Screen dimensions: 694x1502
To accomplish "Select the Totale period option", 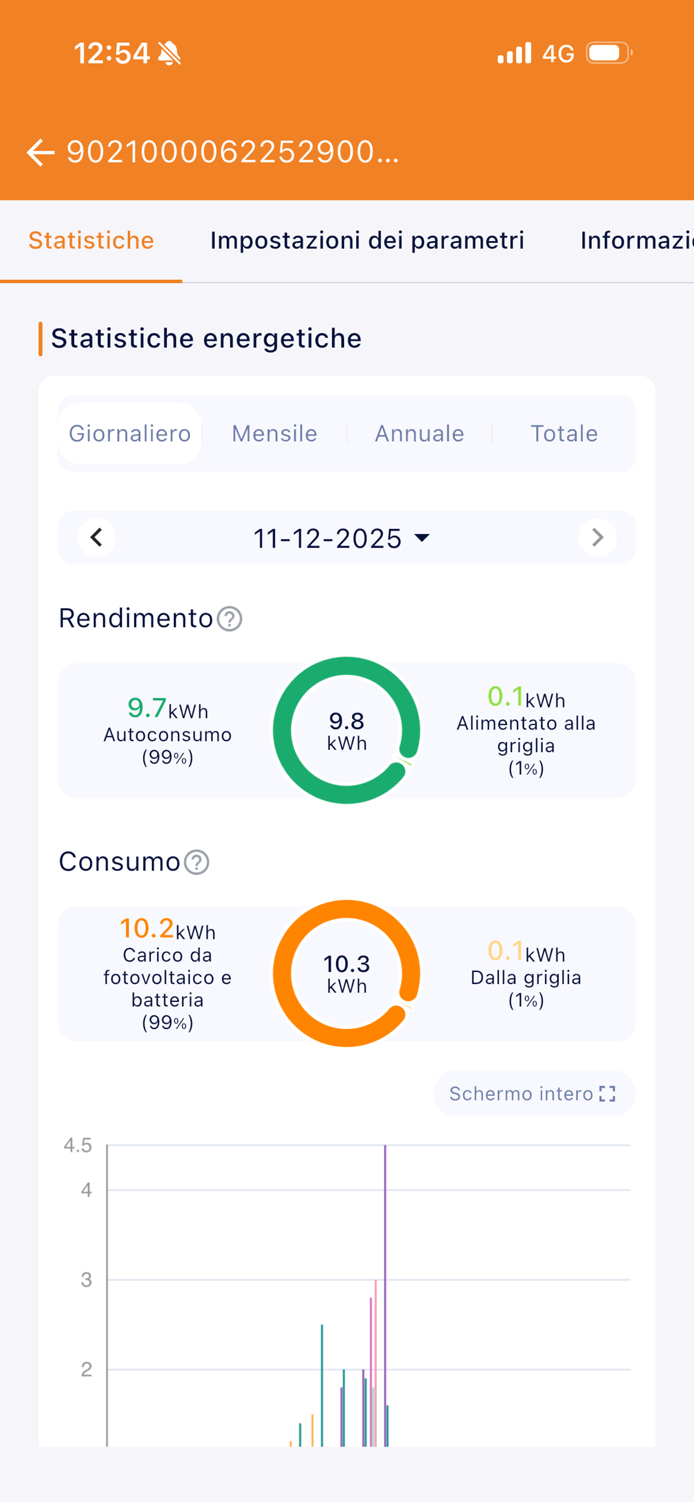I will pyautogui.click(x=564, y=433).
